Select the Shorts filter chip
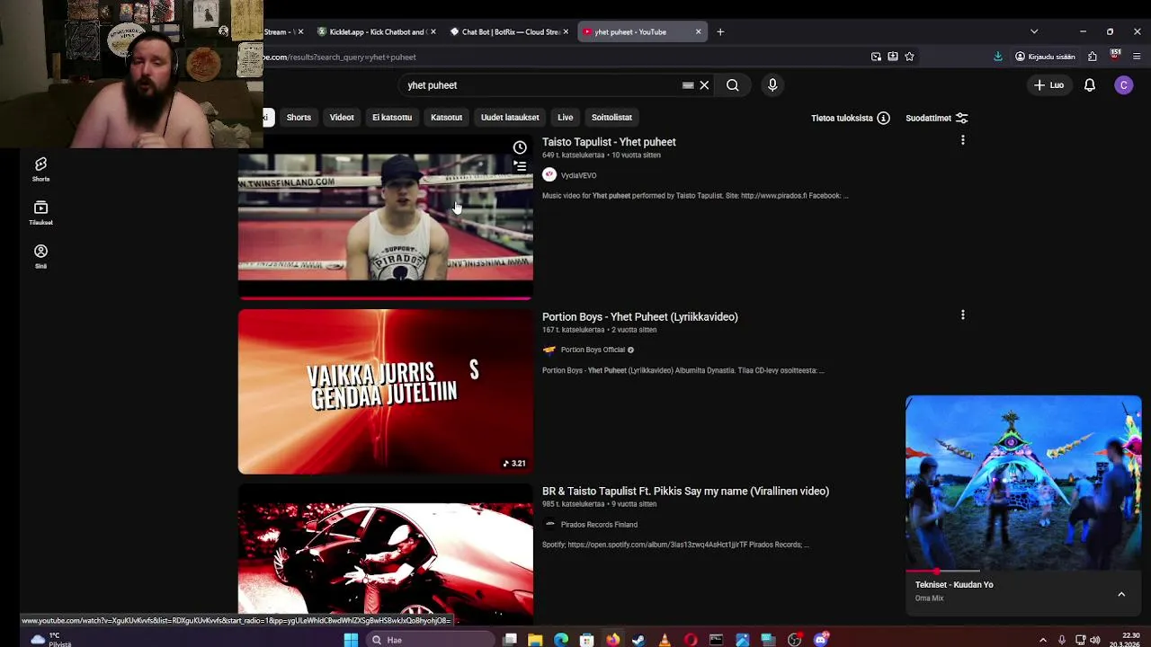Screen dimensions: 1151x647 (299, 117)
